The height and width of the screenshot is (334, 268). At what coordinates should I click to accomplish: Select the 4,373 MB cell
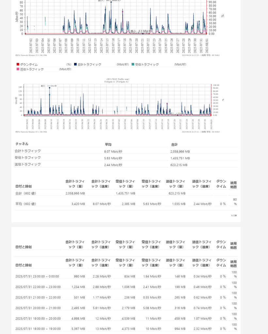coord(128,329)
